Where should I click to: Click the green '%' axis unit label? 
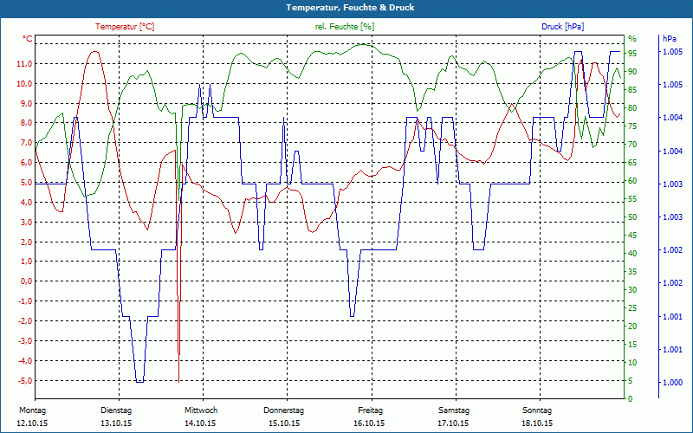point(632,39)
